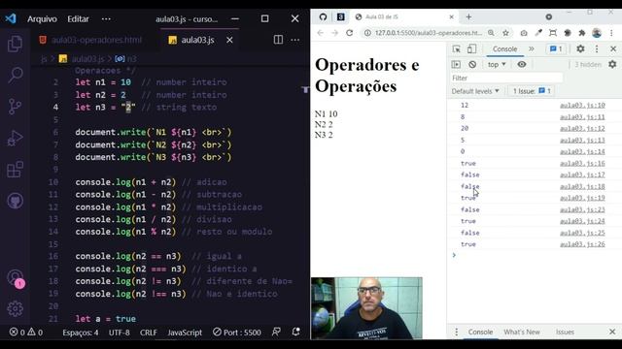Switch to the What's New drawer tab
The width and height of the screenshot is (622, 349).
click(522, 332)
